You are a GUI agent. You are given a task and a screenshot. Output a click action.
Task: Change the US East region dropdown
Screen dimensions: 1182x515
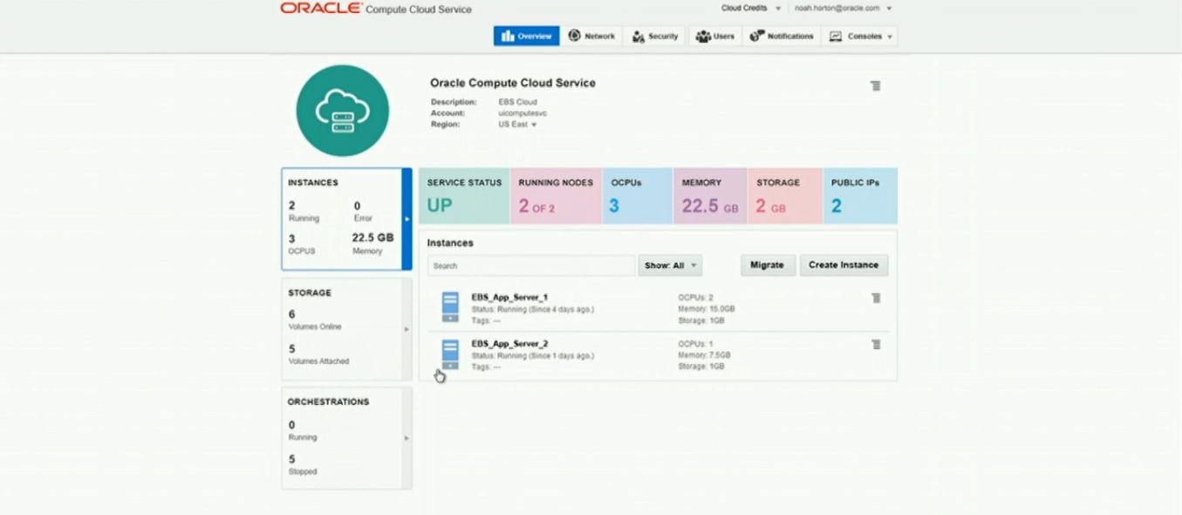click(x=518, y=125)
